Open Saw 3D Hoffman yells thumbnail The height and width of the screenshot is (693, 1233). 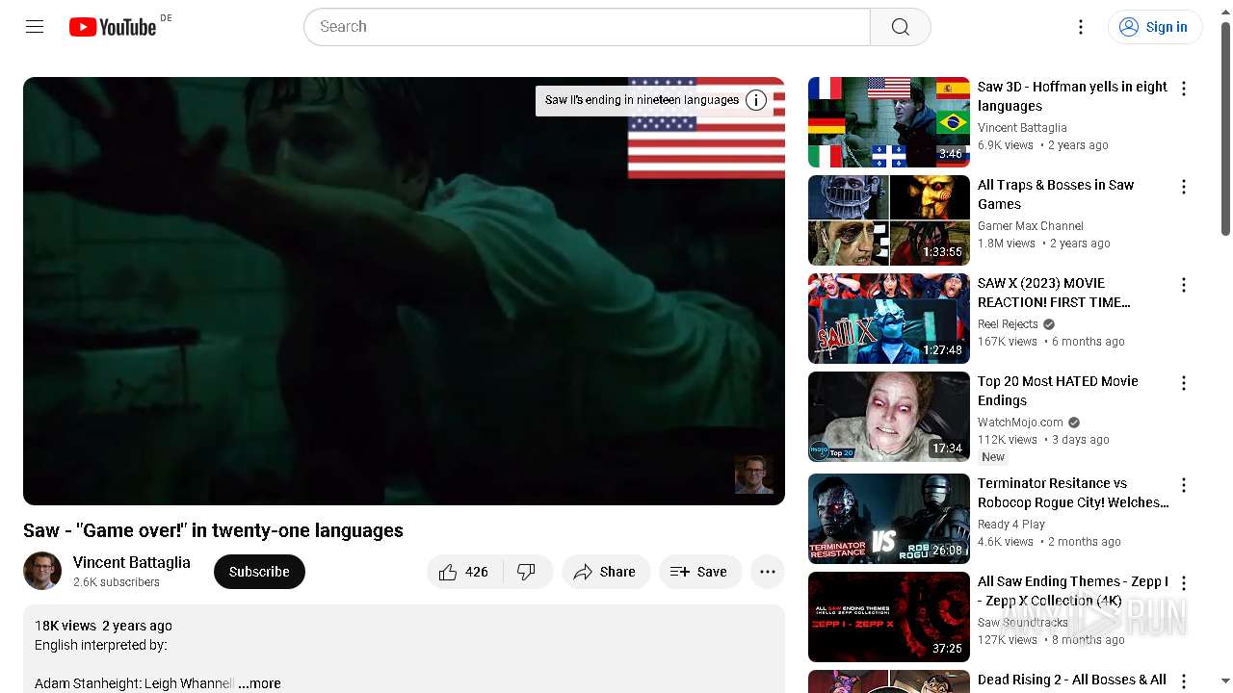[x=889, y=122]
